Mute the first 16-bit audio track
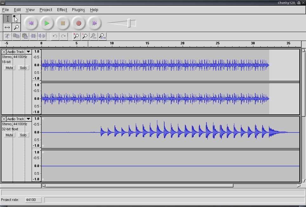The image size is (306, 207). pyautogui.click(x=9, y=68)
